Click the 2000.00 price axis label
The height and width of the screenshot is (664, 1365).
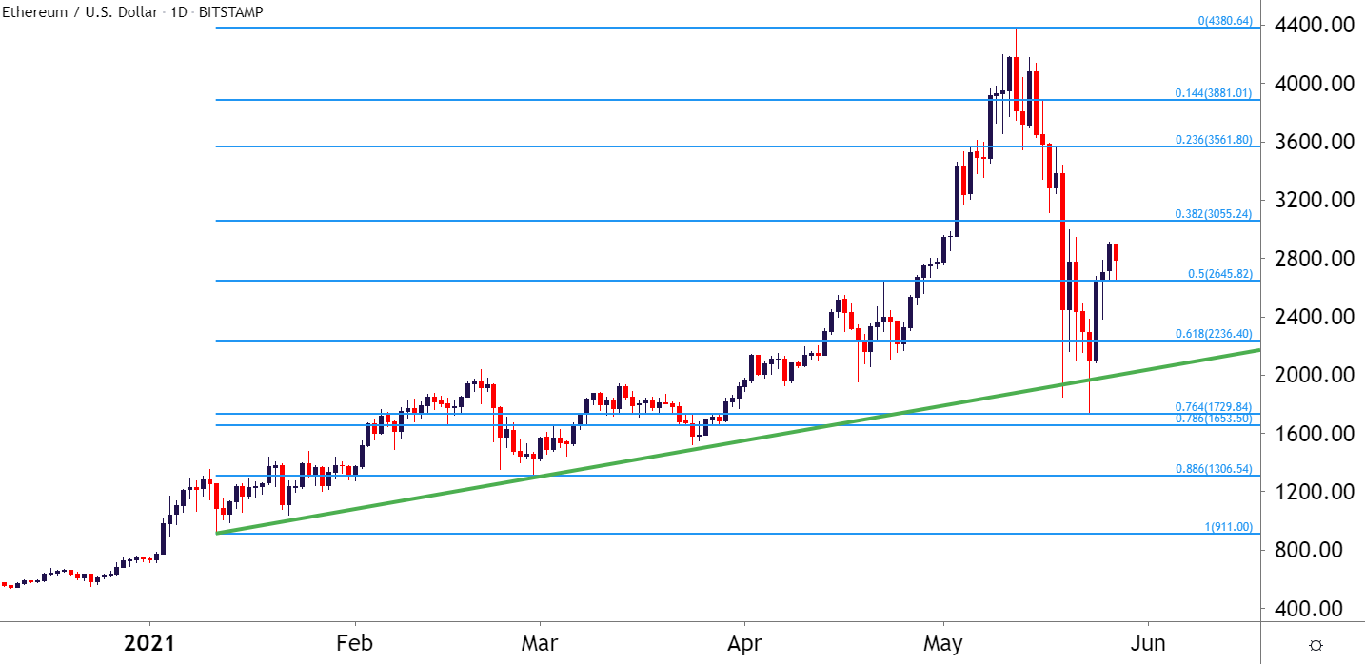coord(1313,375)
